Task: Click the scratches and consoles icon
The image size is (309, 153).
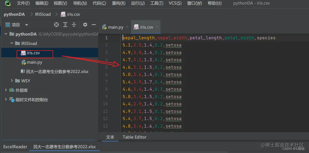Action: pyautogui.click(x=12, y=100)
